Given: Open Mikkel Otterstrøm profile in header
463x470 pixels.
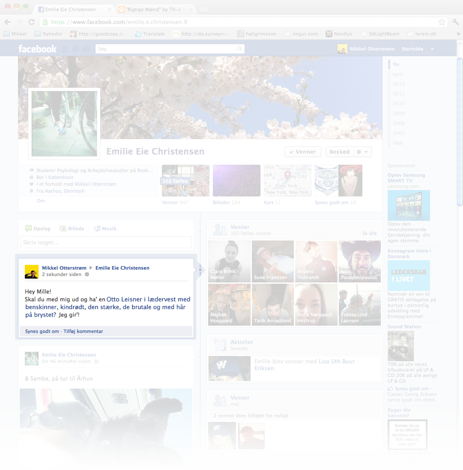Looking at the screenshot, I should (366, 49).
